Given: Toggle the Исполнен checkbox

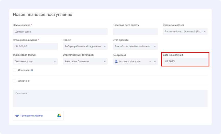Looking at the screenshot, I should coord(15,70).
